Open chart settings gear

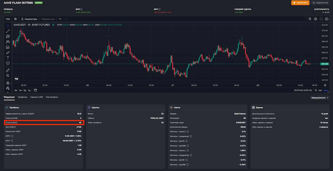(x=316, y=19)
